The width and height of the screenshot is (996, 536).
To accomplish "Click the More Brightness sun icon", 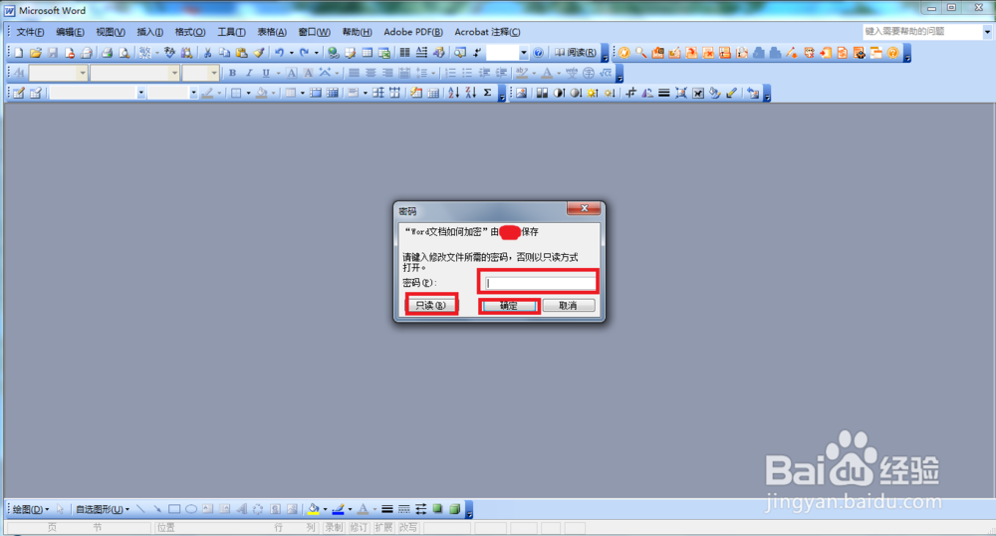I will (593, 93).
